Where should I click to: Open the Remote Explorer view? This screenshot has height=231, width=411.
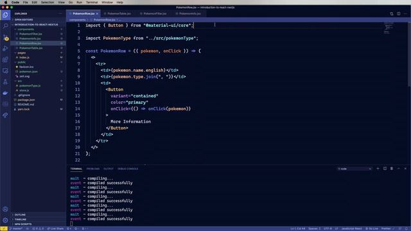point(5,71)
